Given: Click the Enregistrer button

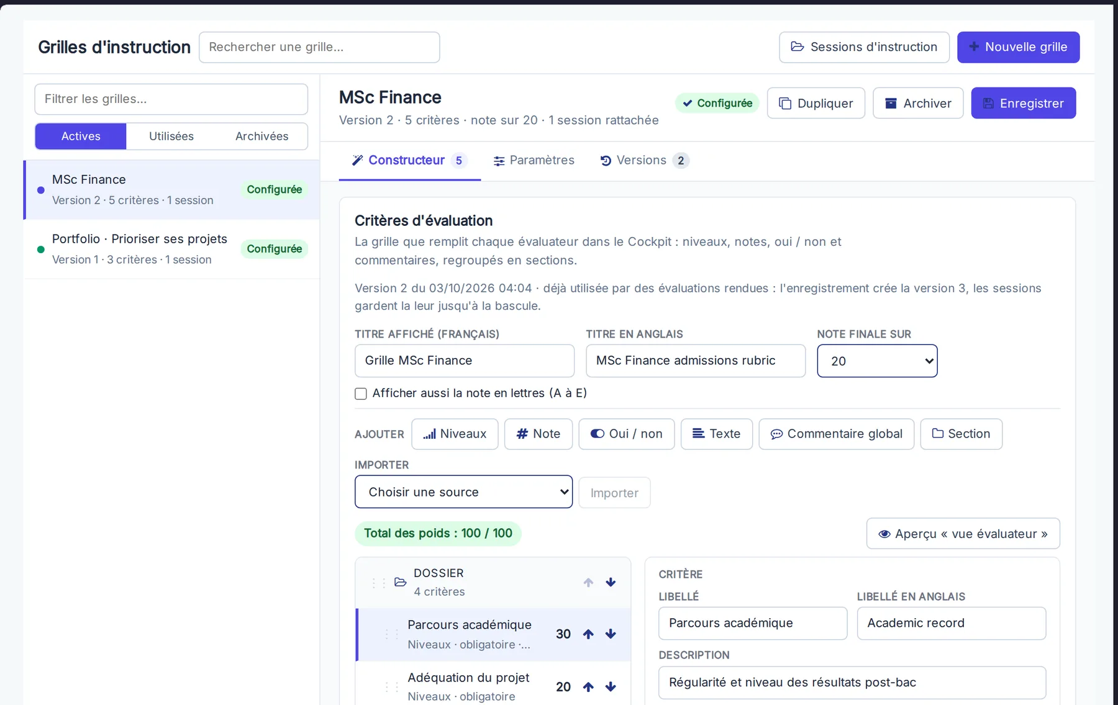Looking at the screenshot, I should (1024, 103).
